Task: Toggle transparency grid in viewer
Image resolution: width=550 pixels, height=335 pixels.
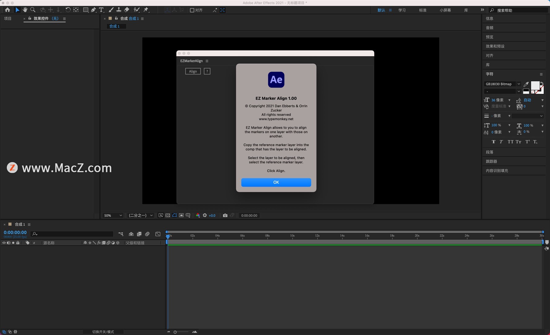Action: (168, 216)
